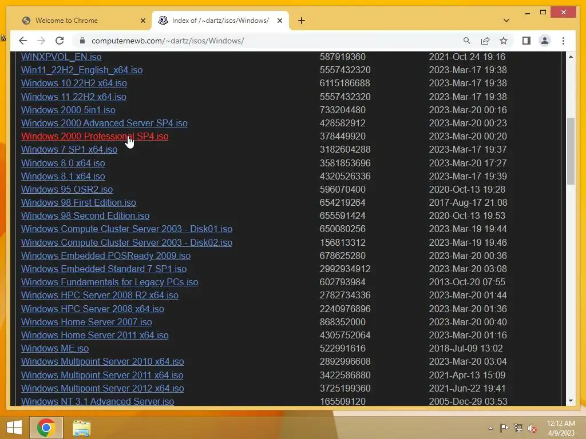Open a new tab

click(302, 21)
